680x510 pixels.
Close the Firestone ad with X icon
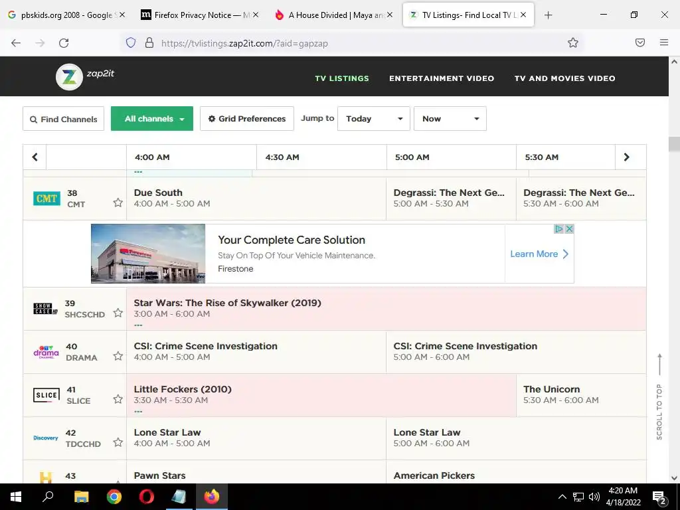pyautogui.click(x=569, y=229)
